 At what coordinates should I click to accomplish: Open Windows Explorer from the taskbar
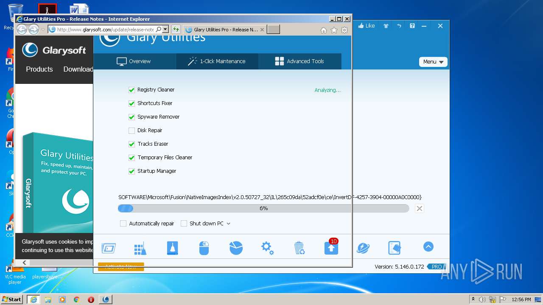(48, 299)
